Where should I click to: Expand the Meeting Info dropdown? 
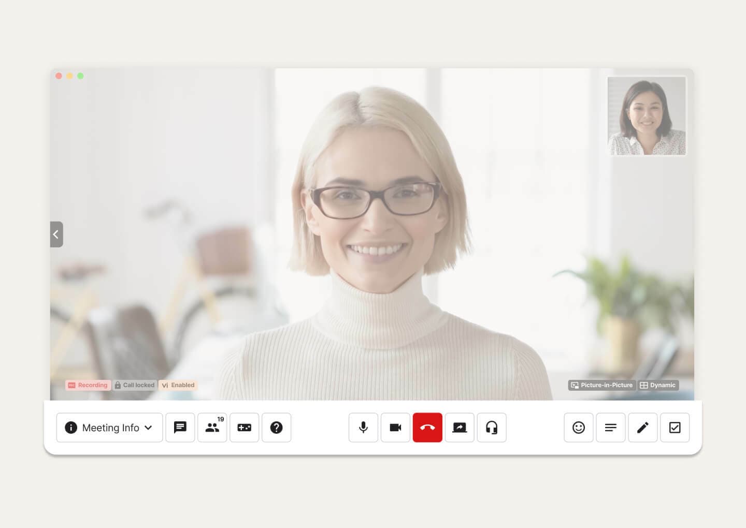109,428
